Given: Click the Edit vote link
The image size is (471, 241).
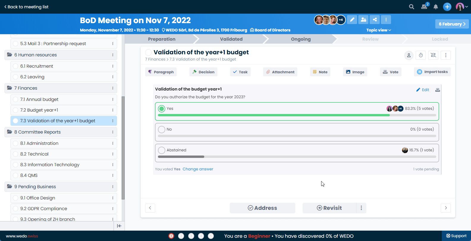Looking at the screenshot, I should [x=423, y=90].
